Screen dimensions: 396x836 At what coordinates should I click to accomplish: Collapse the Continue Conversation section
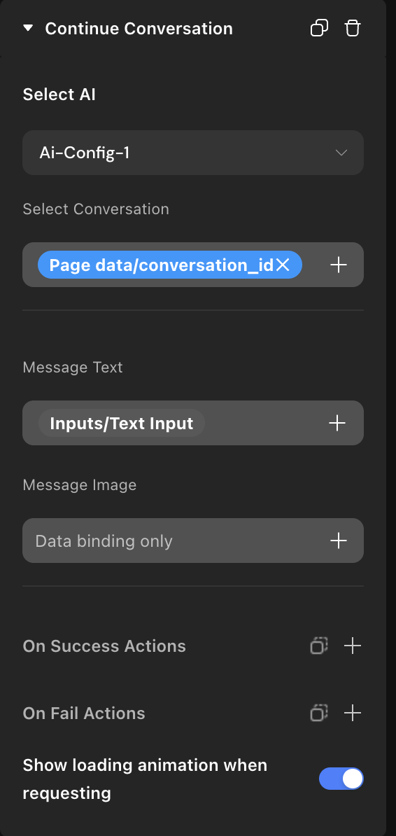28,28
